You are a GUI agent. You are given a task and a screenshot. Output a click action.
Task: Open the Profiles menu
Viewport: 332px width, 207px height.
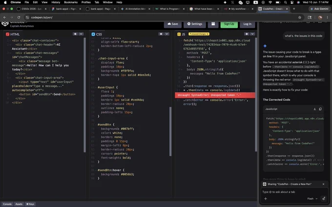point(86,2)
